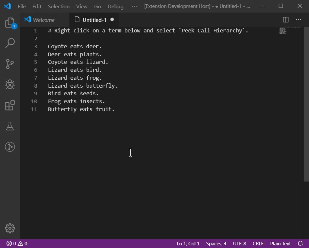
Task: Open the Source Control view
Action: coord(10,64)
